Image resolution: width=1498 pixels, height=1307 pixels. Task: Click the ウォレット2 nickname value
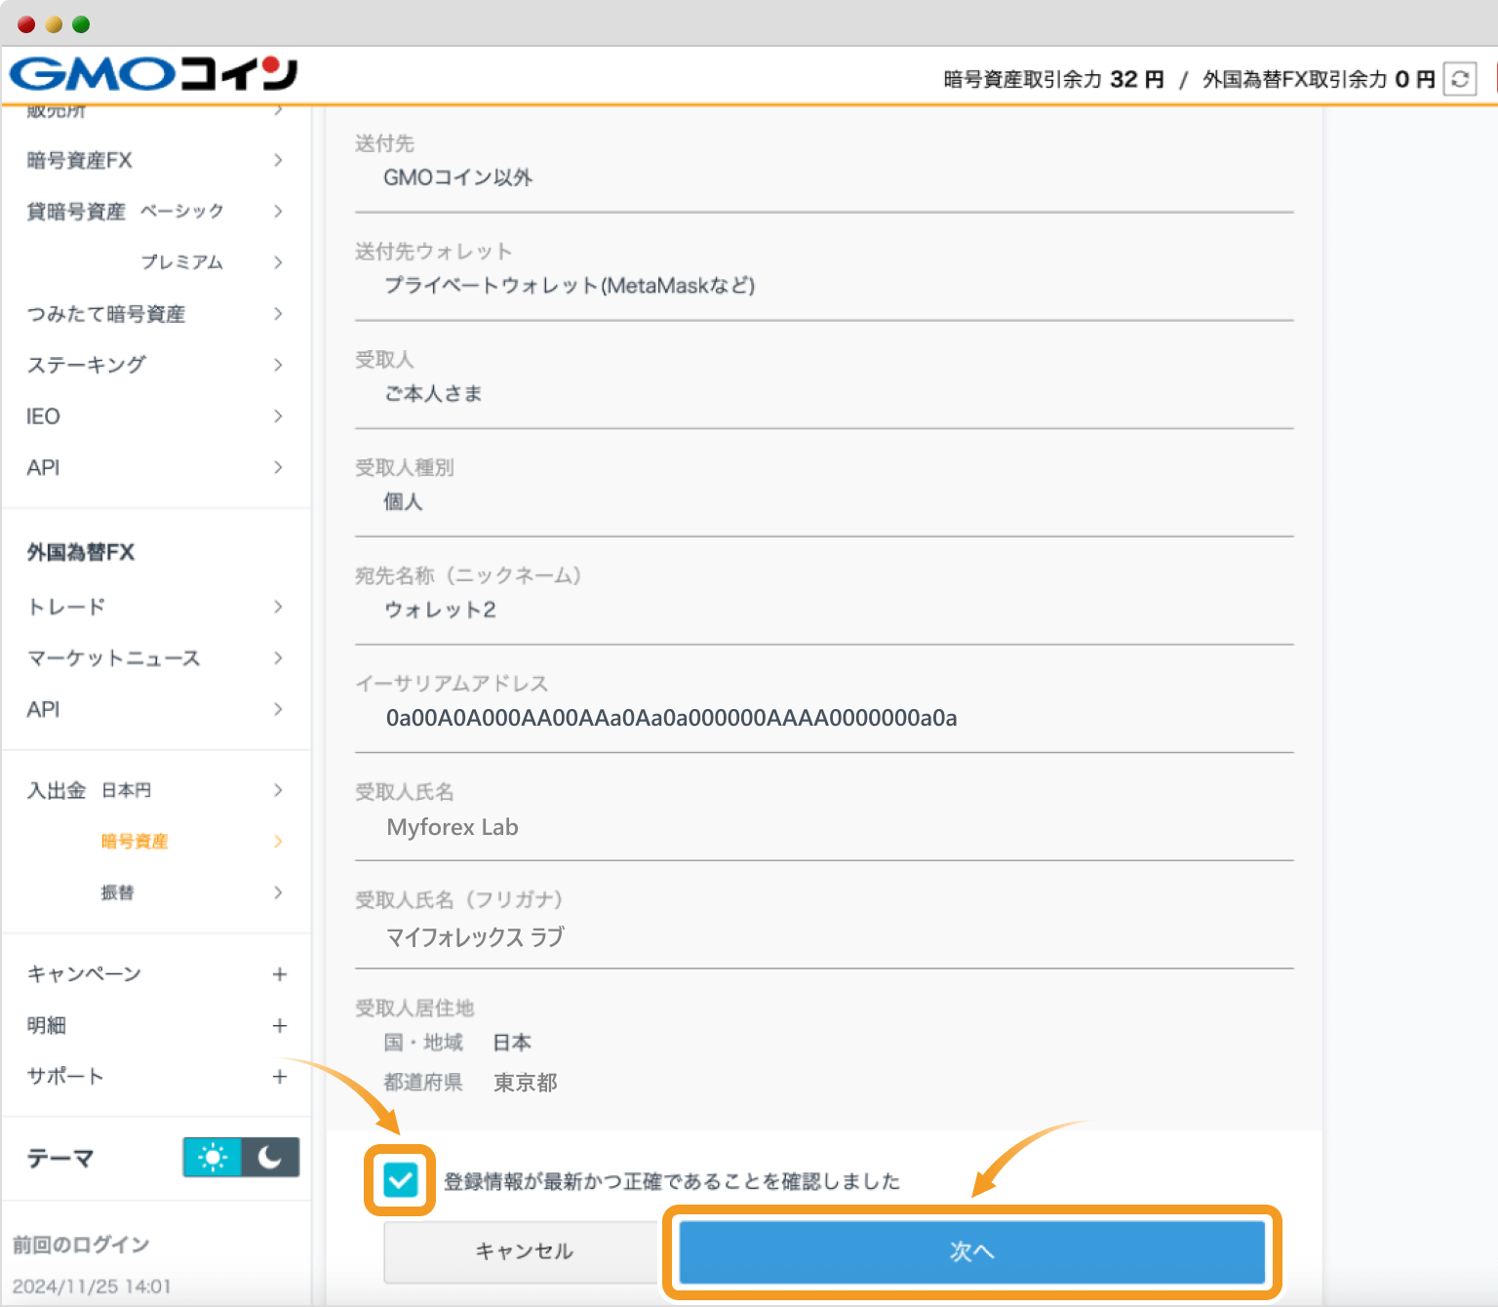tap(440, 610)
